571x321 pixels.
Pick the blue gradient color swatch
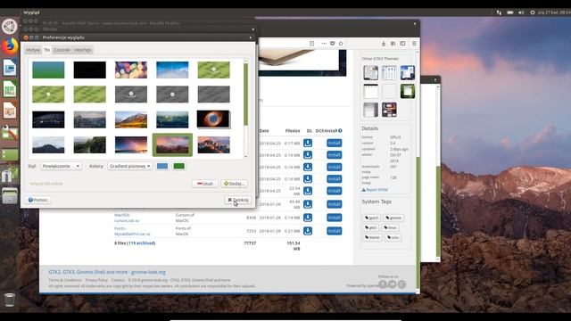pyautogui.click(x=162, y=166)
